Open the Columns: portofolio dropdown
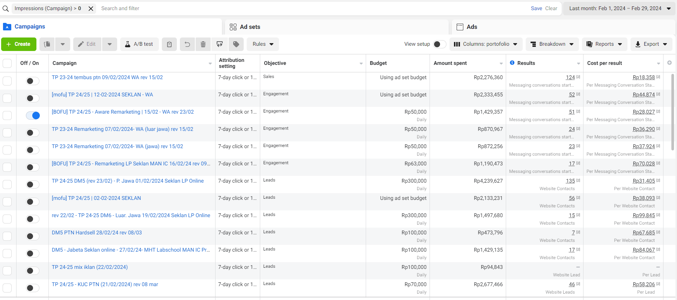Image resolution: width=677 pixels, height=300 pixels. tap(486, 44)
